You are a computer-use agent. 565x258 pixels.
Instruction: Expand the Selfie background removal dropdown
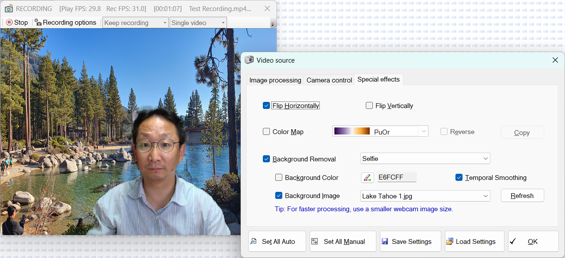[425, 158]
